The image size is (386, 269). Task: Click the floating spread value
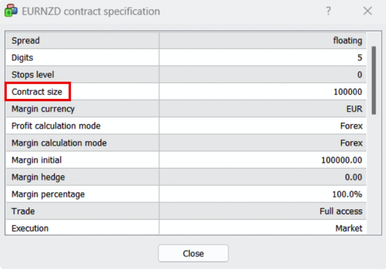point(348,41)
